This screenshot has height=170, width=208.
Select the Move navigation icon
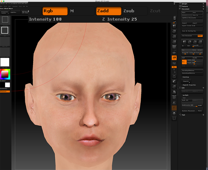pos(174,82)
